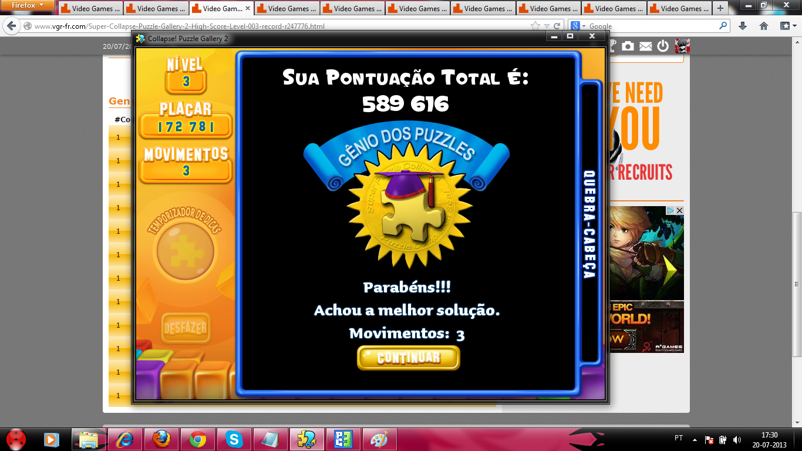Expand the Firefox menu button
The height and width of the screenshot is (451, 802).
pos(28,5)
